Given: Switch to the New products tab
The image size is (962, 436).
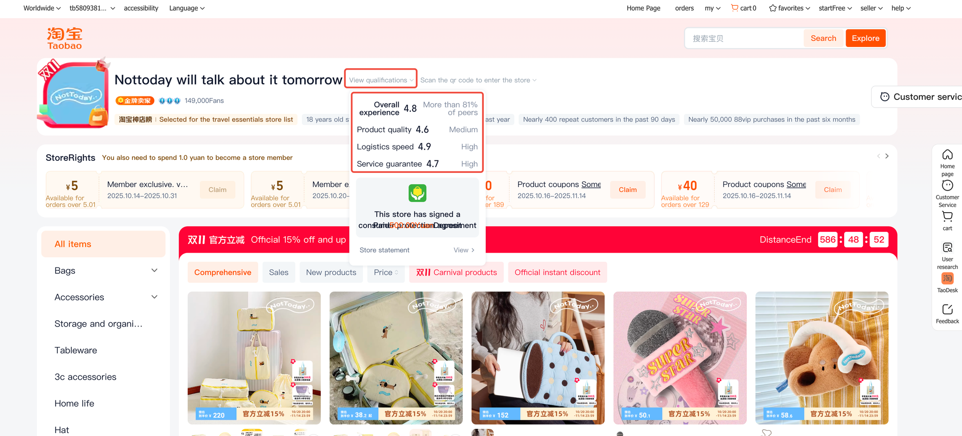Looking at the screenshot, I should click(x=331, y=272).
